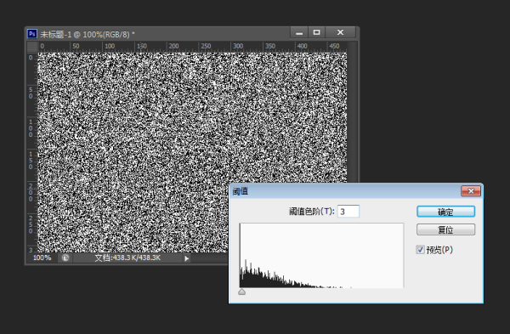Click the Ps icon in document title bar

(x=32, y=34)
